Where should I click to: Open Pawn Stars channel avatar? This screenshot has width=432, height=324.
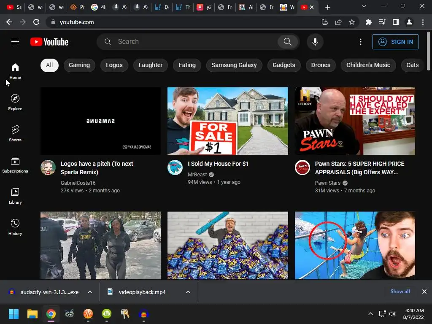(302, 167)
